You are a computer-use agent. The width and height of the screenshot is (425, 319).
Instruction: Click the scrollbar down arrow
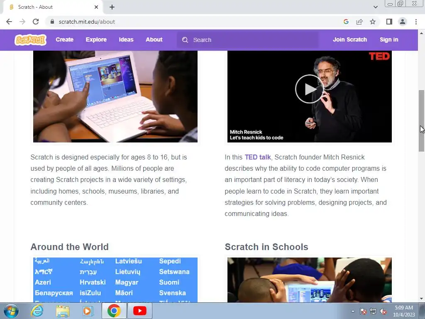coord(422,299)
